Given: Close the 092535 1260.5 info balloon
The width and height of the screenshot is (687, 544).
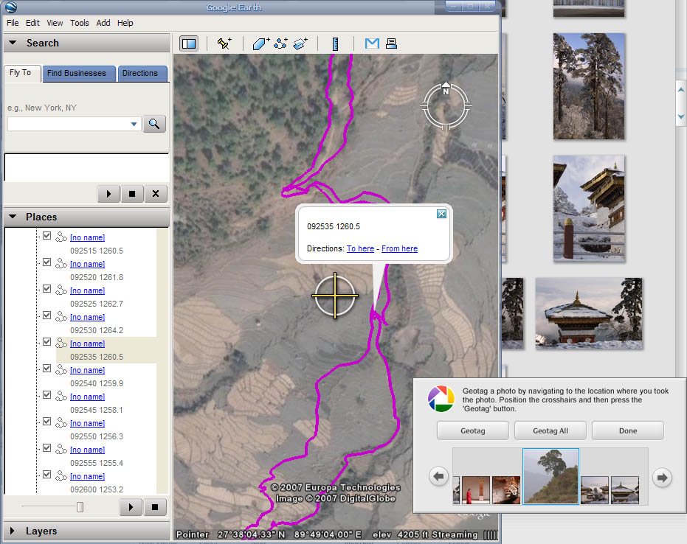Looking at the screenshot, I should pyautogui.click(x=441, y=214).
